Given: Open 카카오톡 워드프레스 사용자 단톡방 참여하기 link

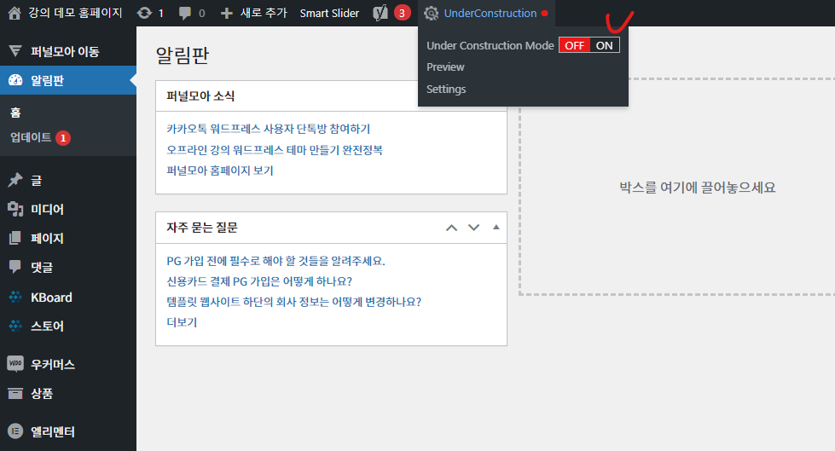Looking at the screenshot, I should click(269, 129).
